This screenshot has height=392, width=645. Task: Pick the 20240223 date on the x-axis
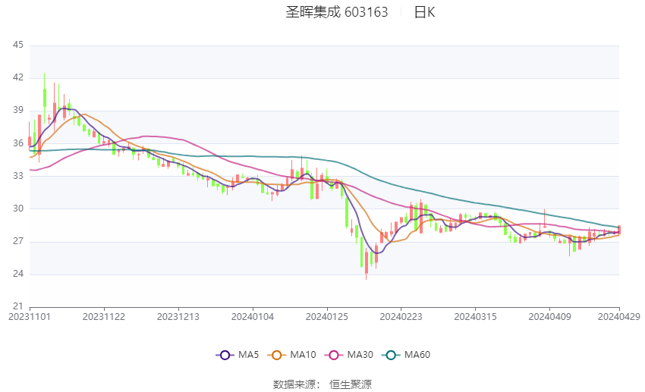pyautogui.click(x=401, y=316)
